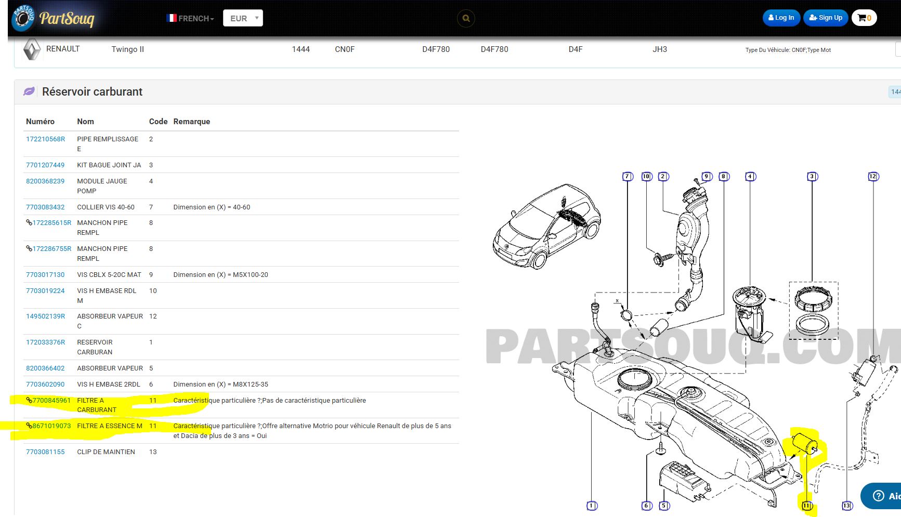Open part number 149502139R
The height and width of the screenshot is (517, 901).
(x=46, y=316)
